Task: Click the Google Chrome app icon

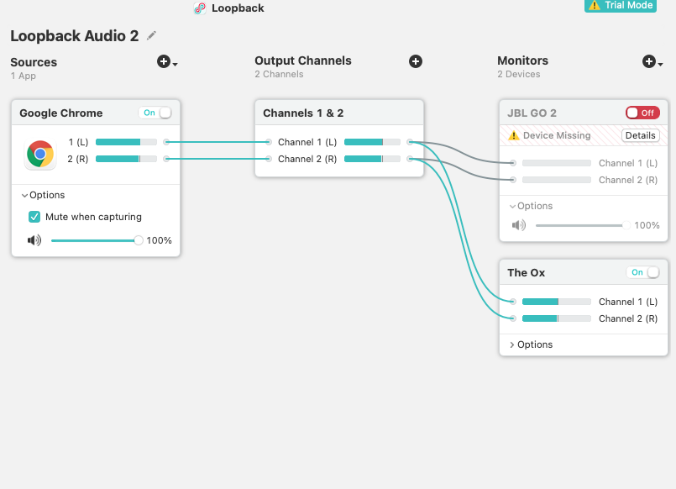Action: point(39,155)
